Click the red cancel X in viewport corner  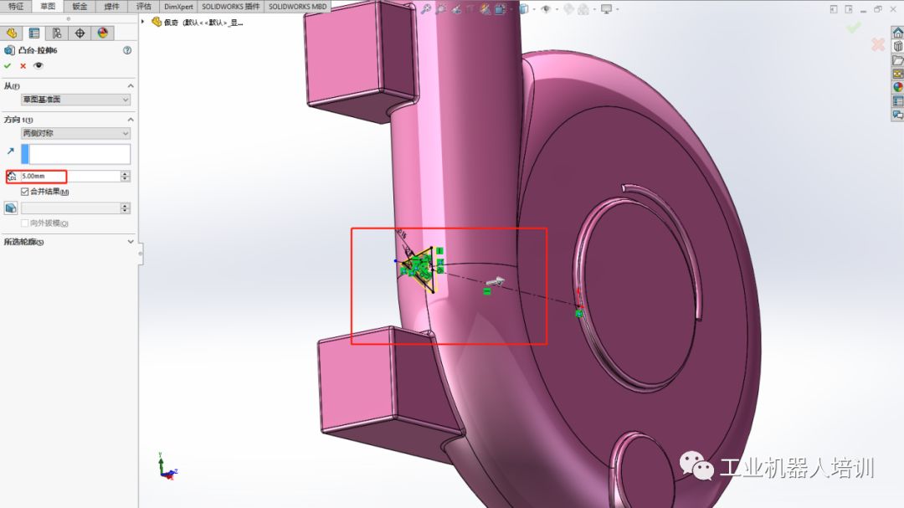pos(877,44)
